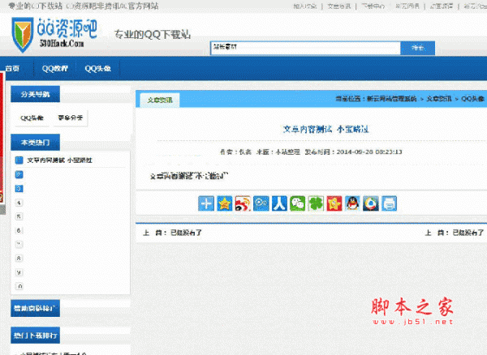Click rank badge 4 in hot list
The height and width of the screenshot is (355, 487).
point(19,203)
